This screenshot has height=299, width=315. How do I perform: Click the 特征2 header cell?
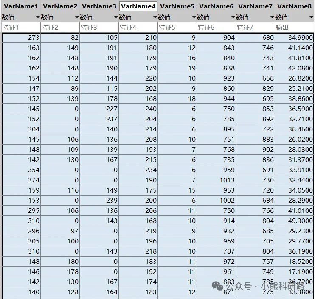pyautogui.click(x=60, y=27)
